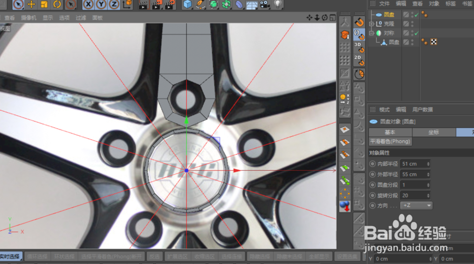474x264 pixels.
Task: Toggle the world coordinate system icon
Action: [127, 4]
